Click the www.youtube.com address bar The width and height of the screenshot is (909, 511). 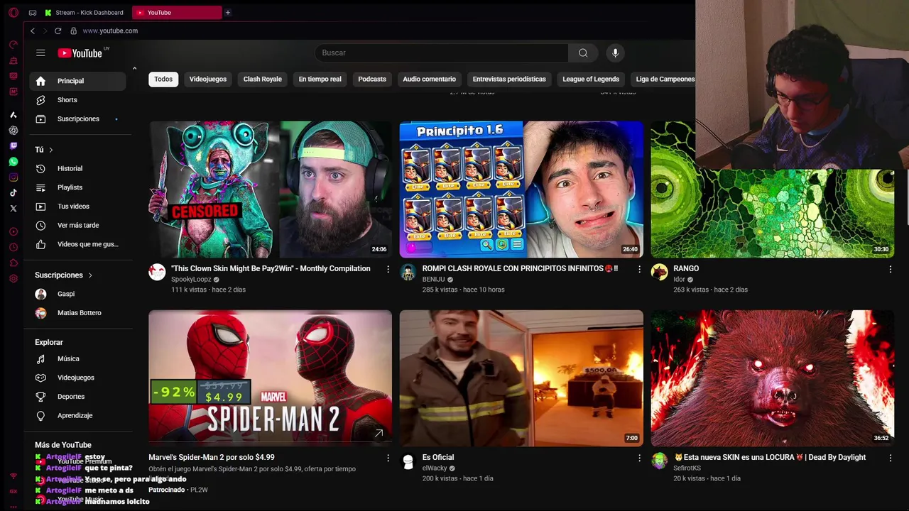click(x=110, y=31)
